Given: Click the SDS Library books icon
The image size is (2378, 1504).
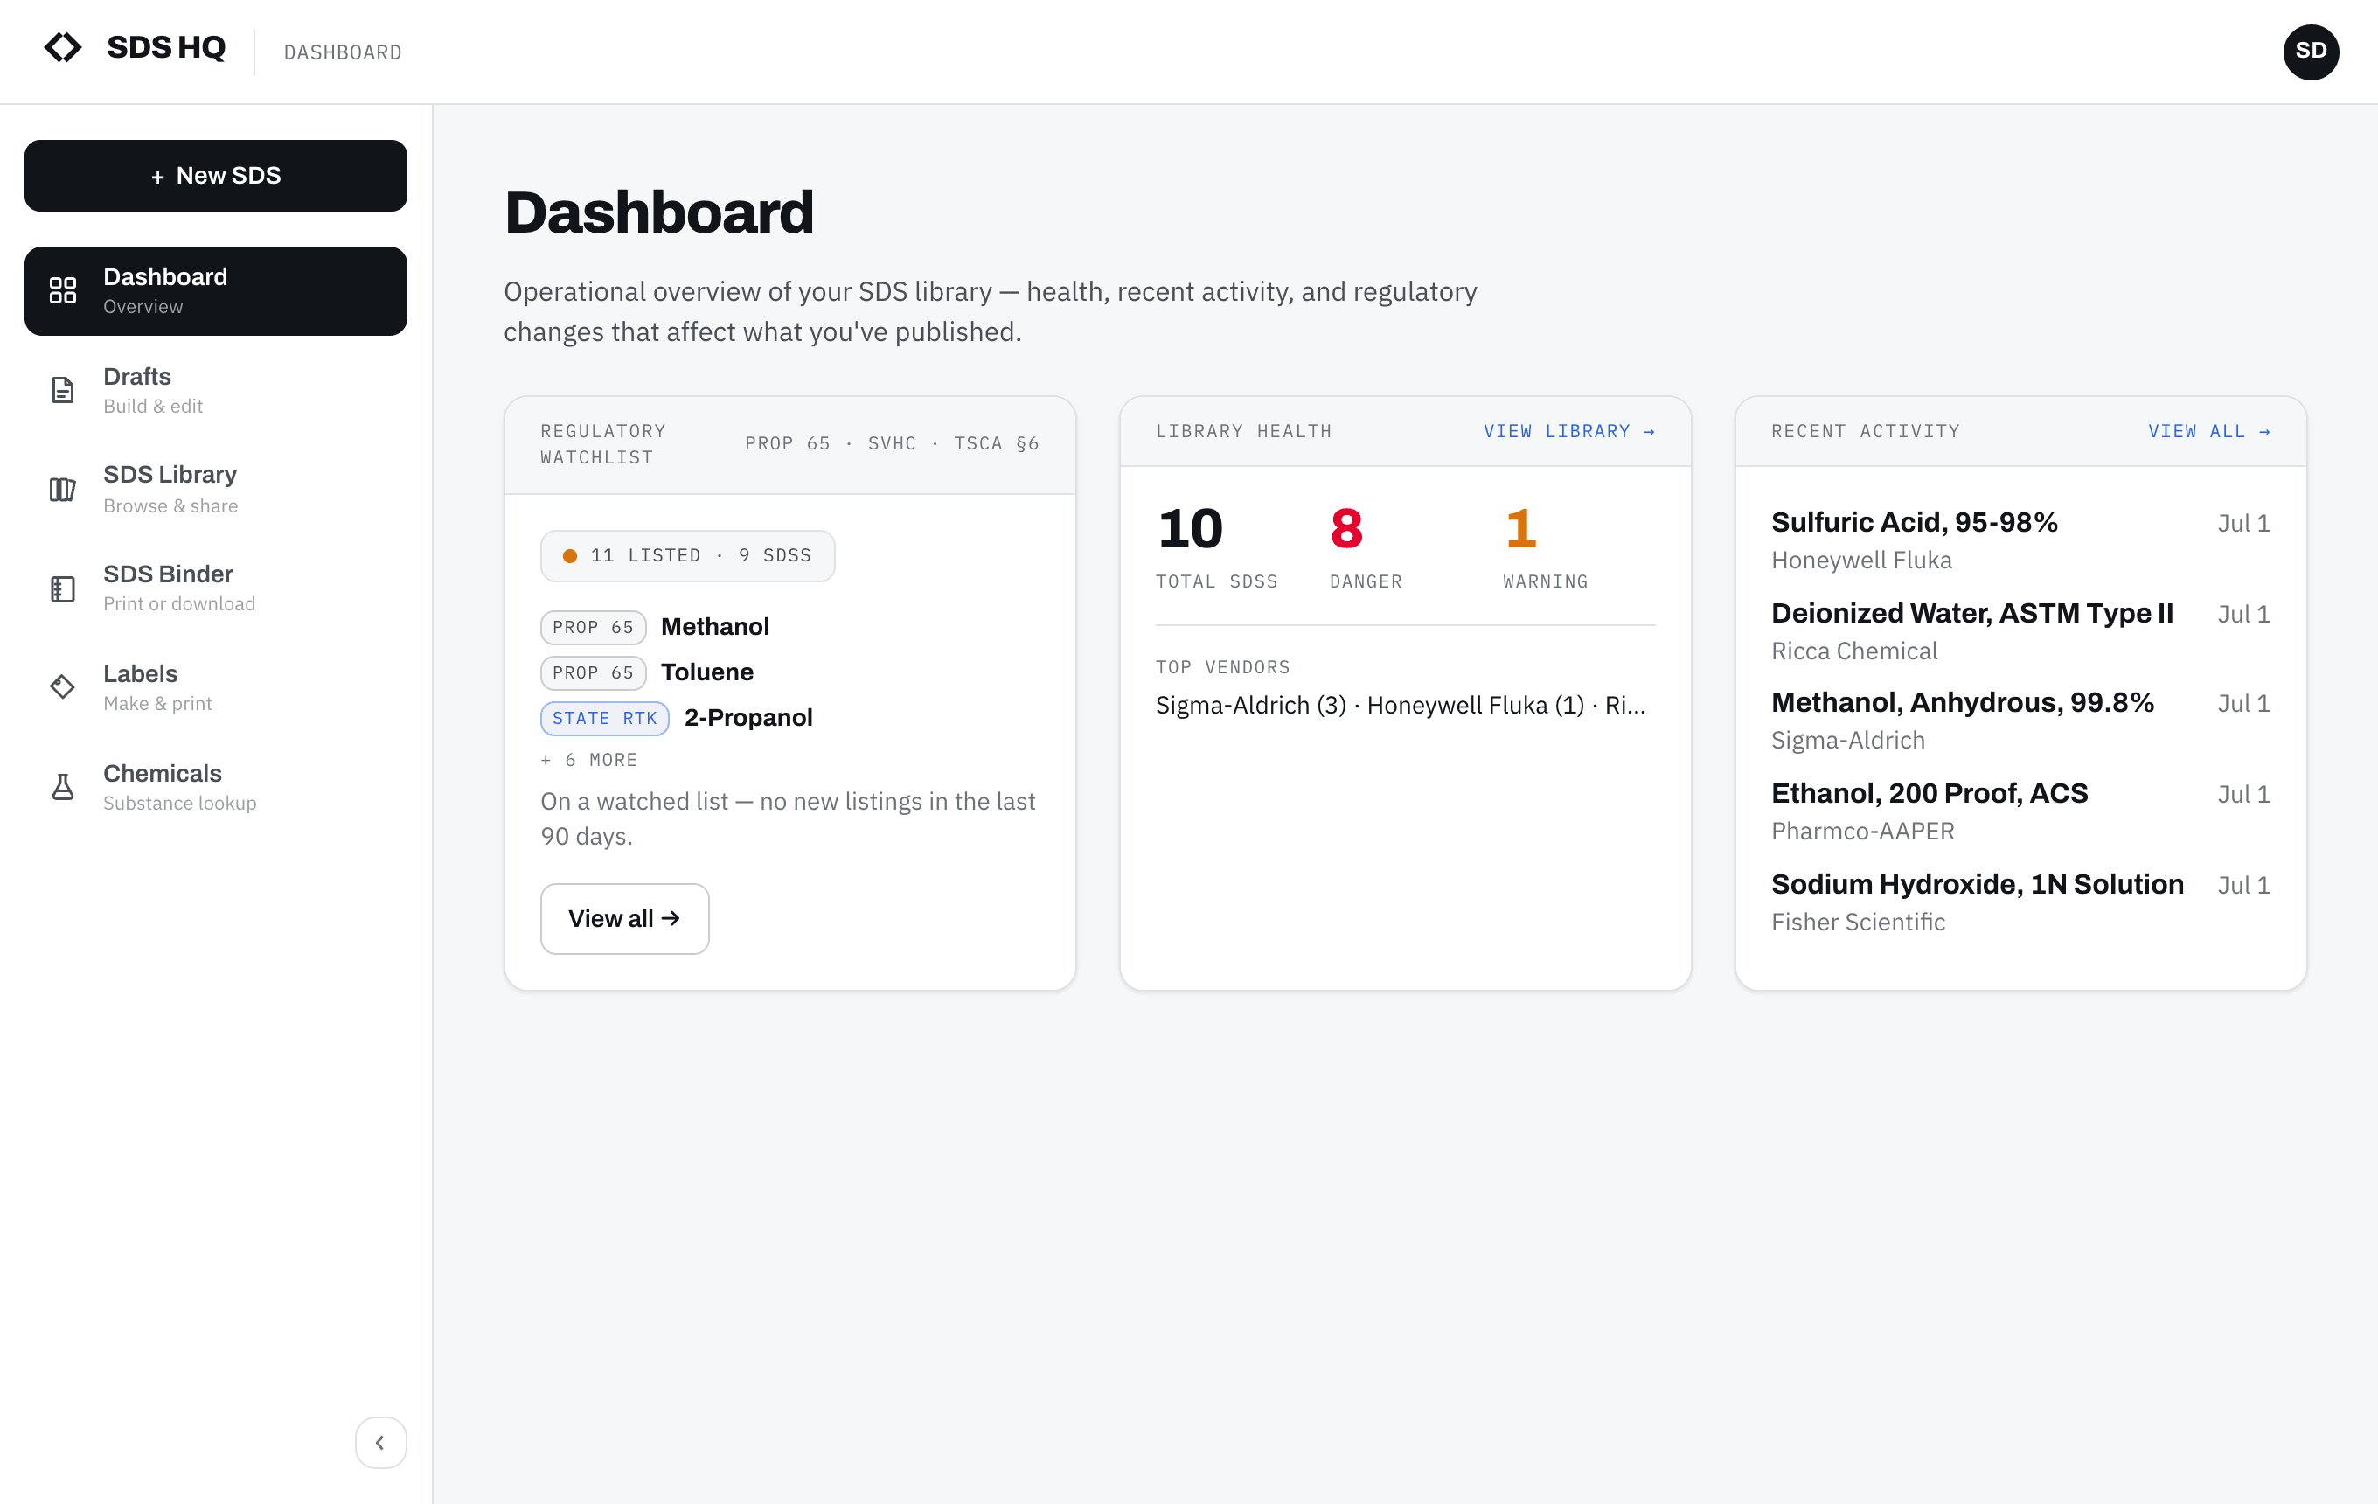Looking at the screenshot, I should [x=63, y=489].
